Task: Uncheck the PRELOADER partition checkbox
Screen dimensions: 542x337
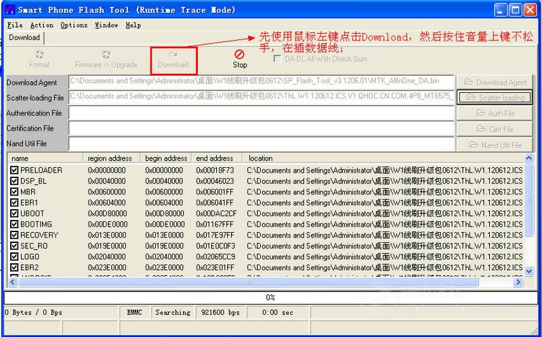Action: click(14, 171)
